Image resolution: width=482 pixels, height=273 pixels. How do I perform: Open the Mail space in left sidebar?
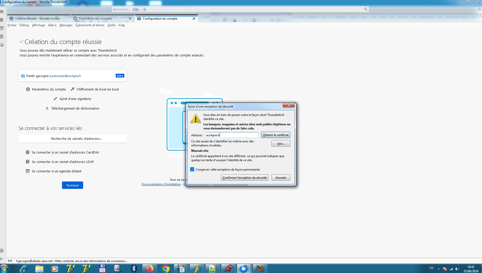(x=2, y=12)
